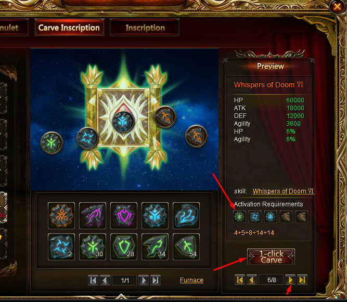Select the green claw rune with count 34
The width and height of the screenshot is (347, 302).
[x=155, y=247]
